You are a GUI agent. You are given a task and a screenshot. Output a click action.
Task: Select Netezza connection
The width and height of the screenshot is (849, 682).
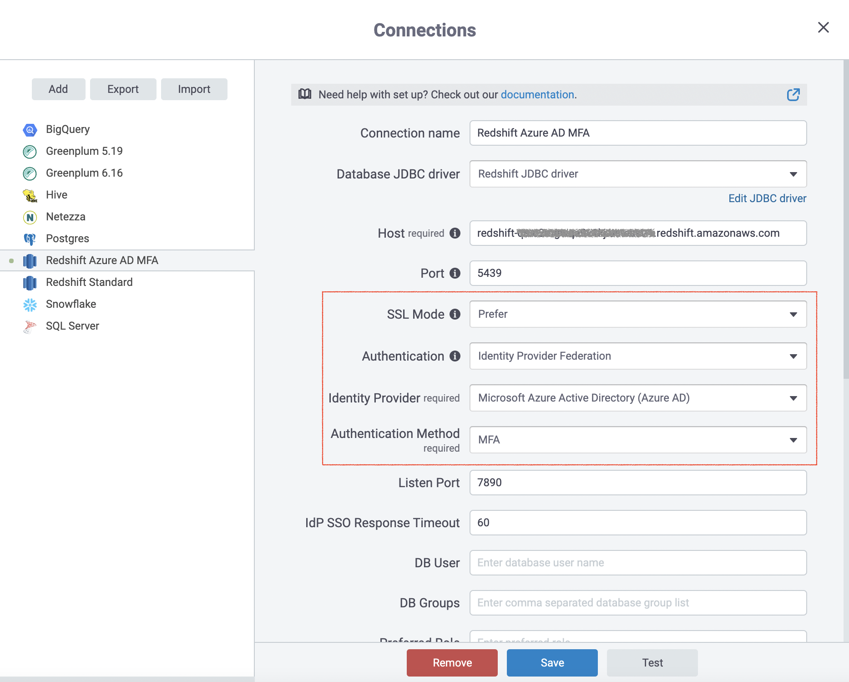point(127,217)
